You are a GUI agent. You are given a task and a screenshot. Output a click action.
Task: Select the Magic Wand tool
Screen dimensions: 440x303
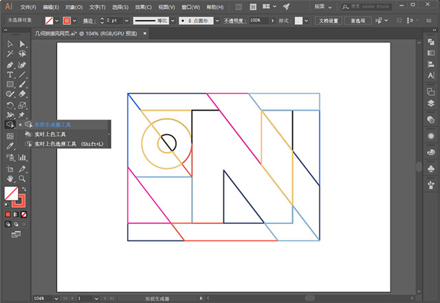pos(10,54)
